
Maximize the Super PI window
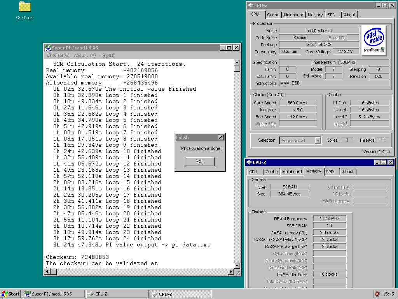pyautogui.click(x=229, y=47)
